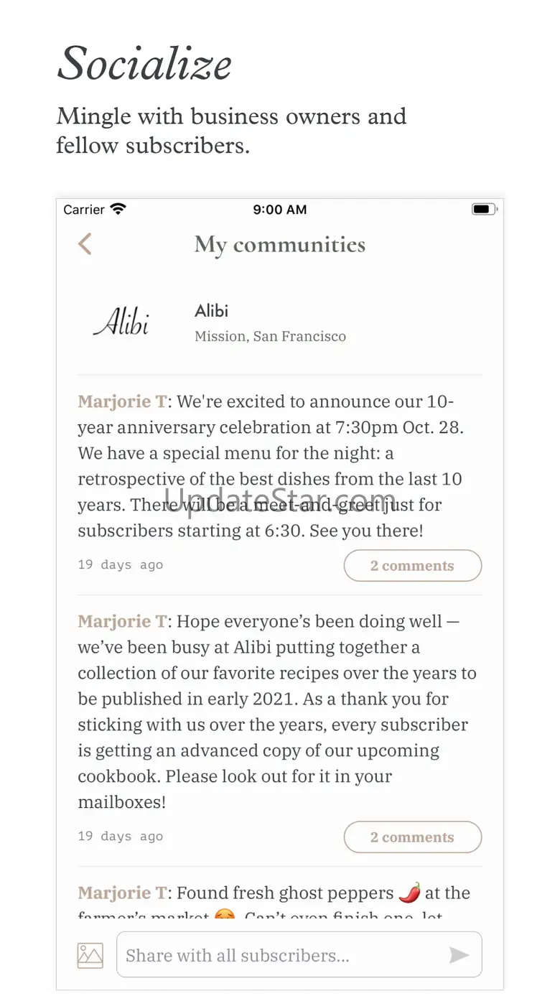The width and height of the screenshot is (560, 996).
Task: Tap Marjorie T on ghost peppers post
Action: [122, 893]
